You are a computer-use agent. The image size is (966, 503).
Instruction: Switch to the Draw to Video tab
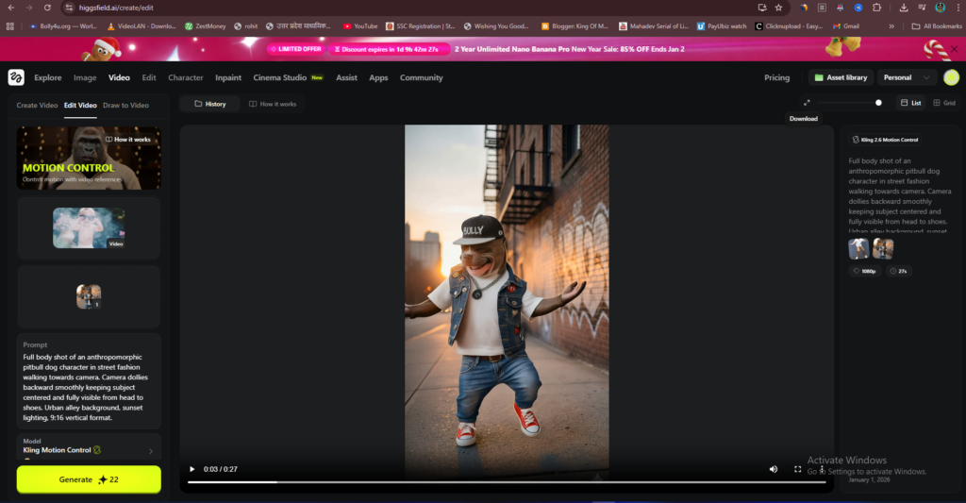pyautogui.click(x=125, y=106)
